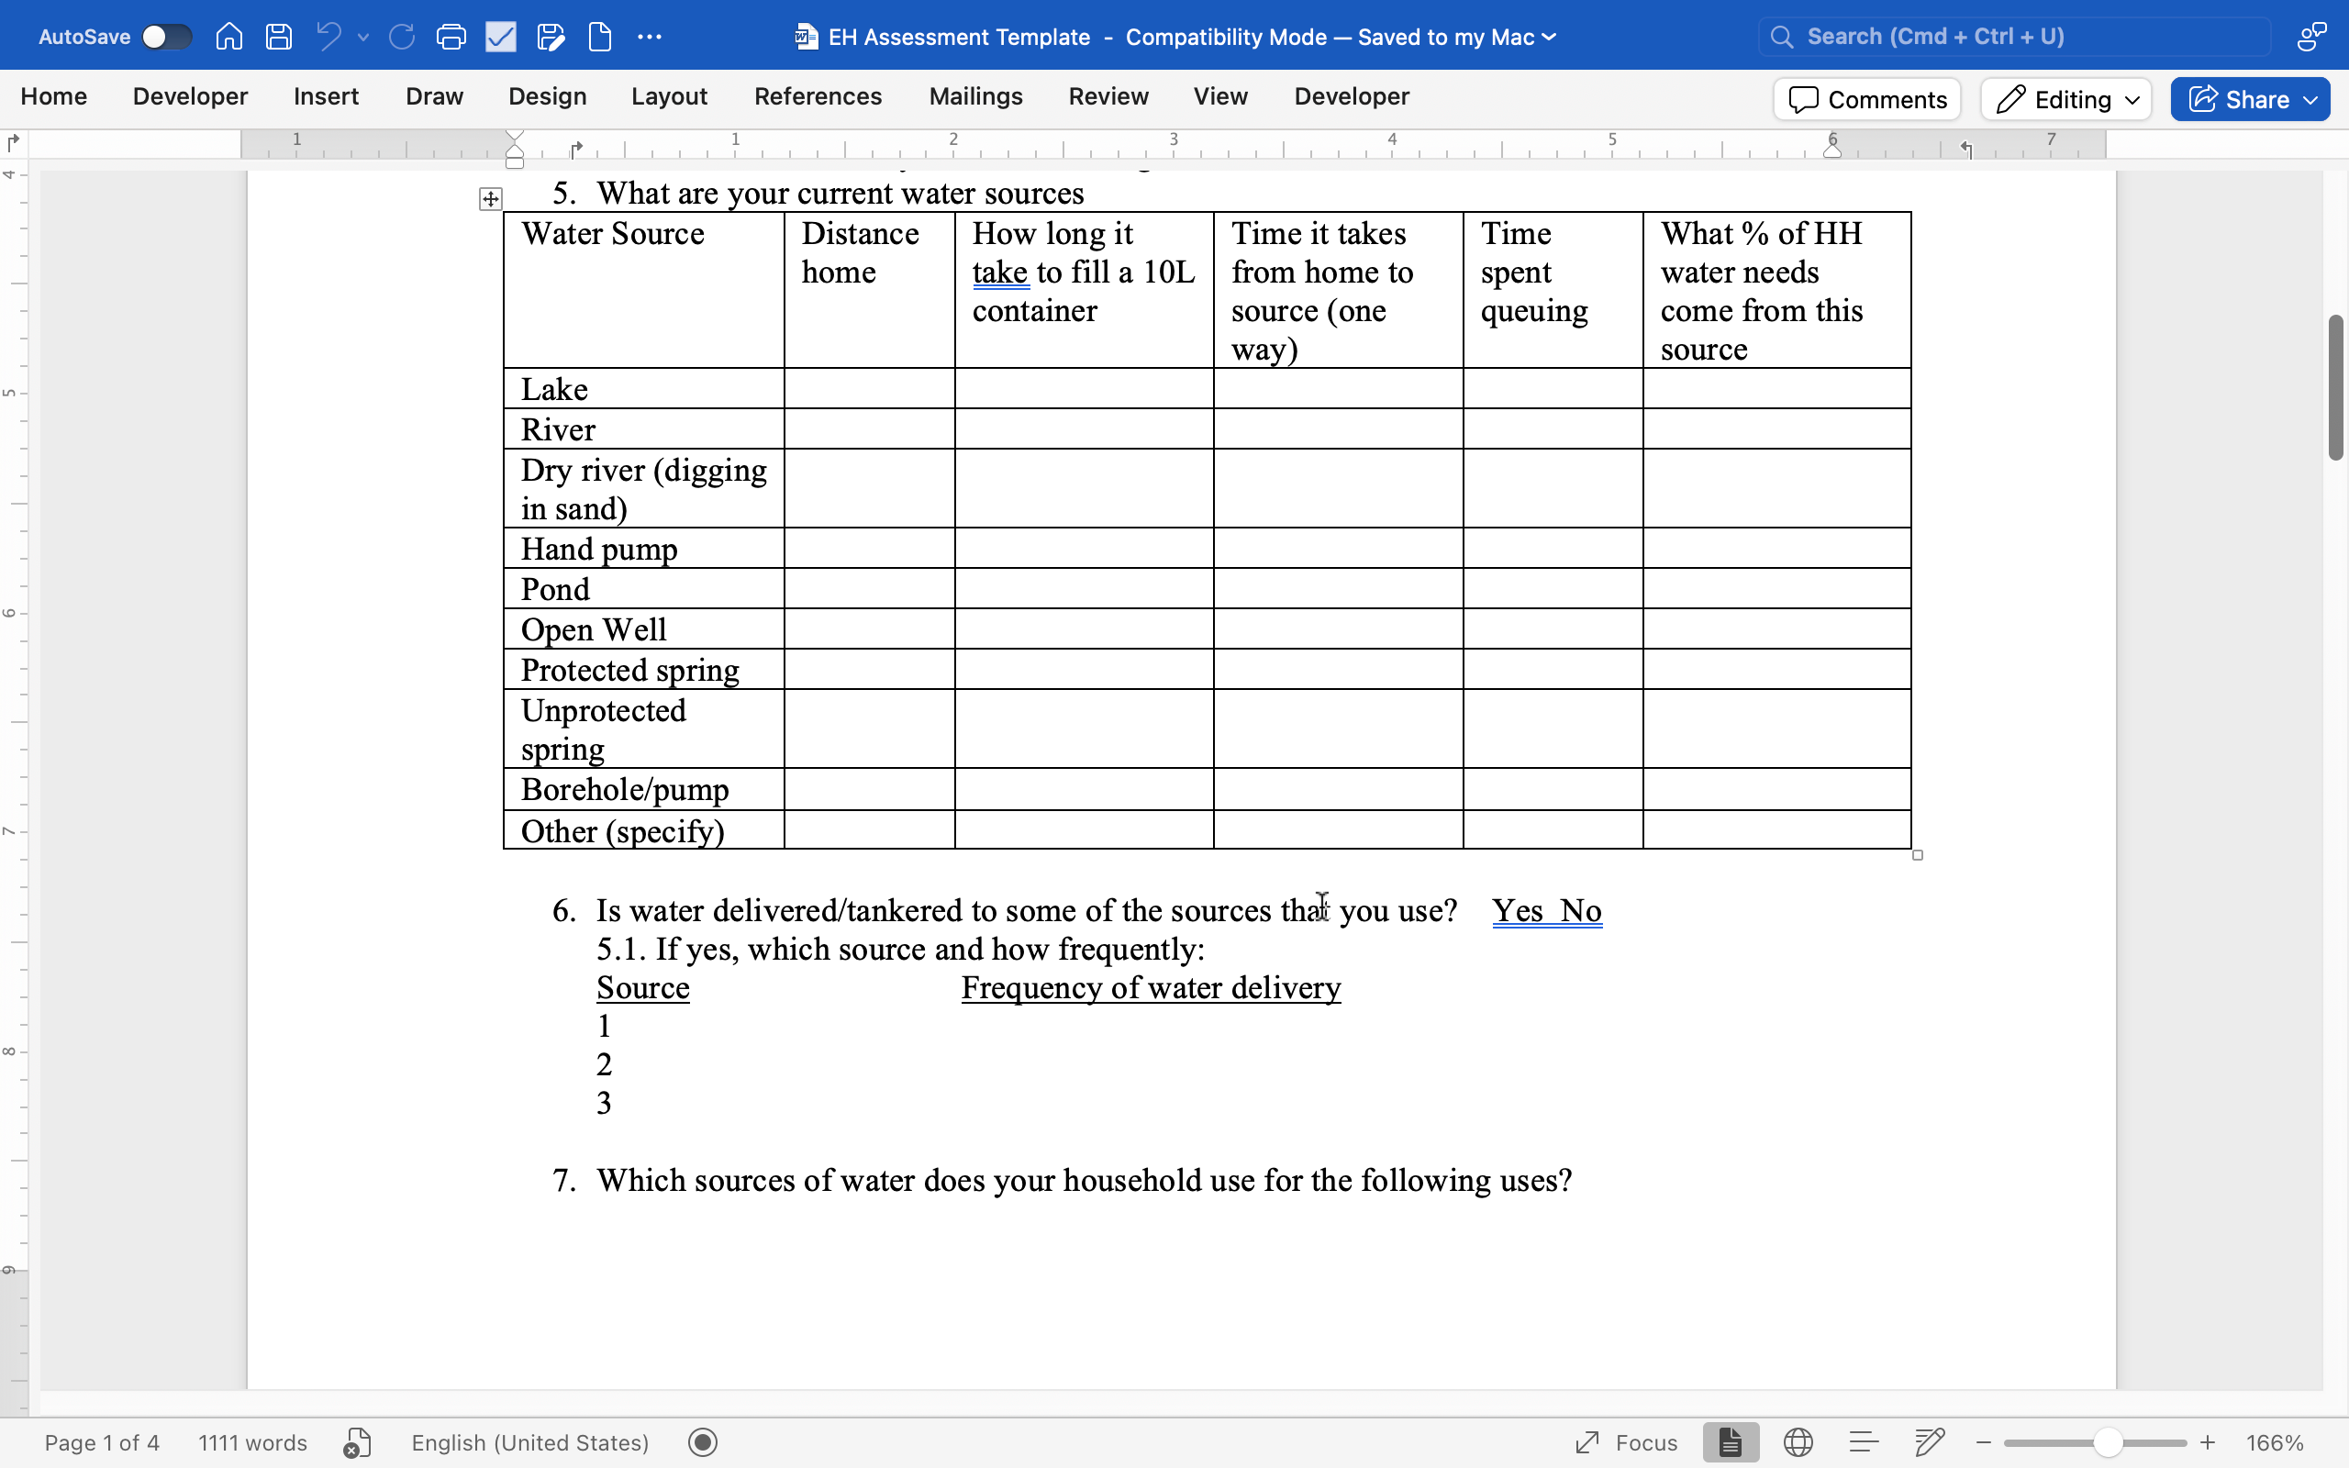Open the Comments pane button

(x=1866, y=99)
